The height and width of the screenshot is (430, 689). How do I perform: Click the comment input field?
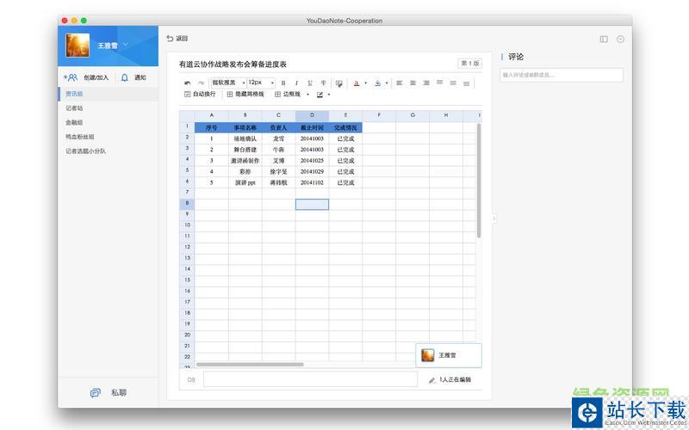pos(562,75)
